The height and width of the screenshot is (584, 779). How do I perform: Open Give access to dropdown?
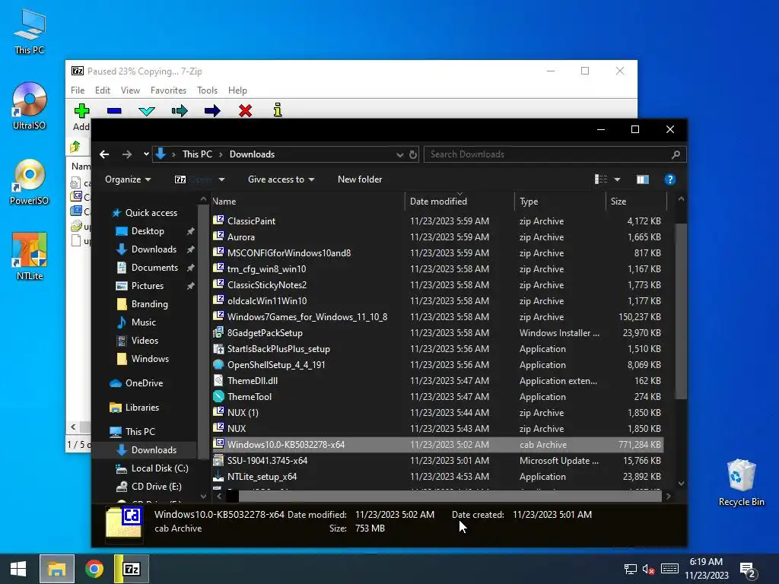coord(281,179)
